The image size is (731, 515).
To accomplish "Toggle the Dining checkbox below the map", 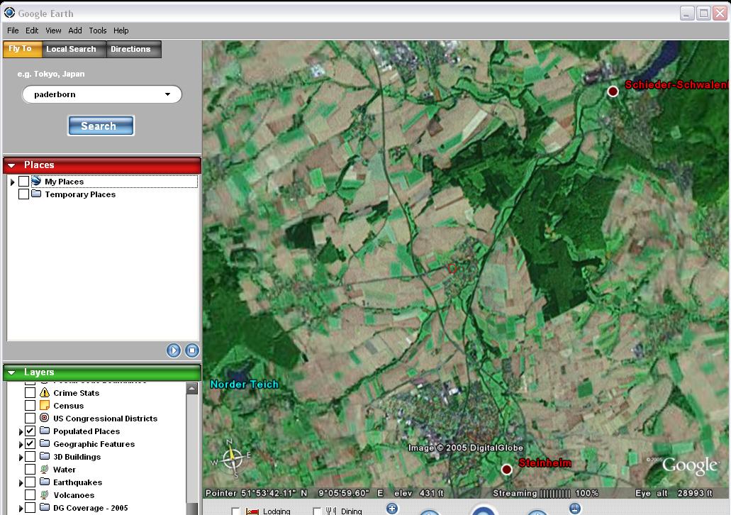I will tap(317, 511).
